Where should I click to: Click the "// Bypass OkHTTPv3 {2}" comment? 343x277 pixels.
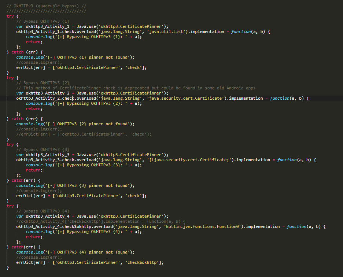click(43, 83)
